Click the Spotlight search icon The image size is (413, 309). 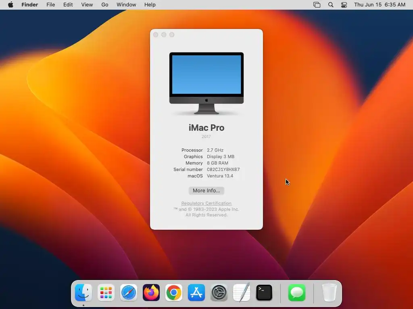click(331, 5)
